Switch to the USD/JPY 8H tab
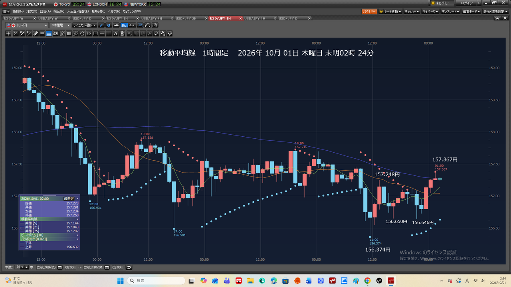This screenshot has height=287, width=511. pyautogui.click(x=117, y=19)
